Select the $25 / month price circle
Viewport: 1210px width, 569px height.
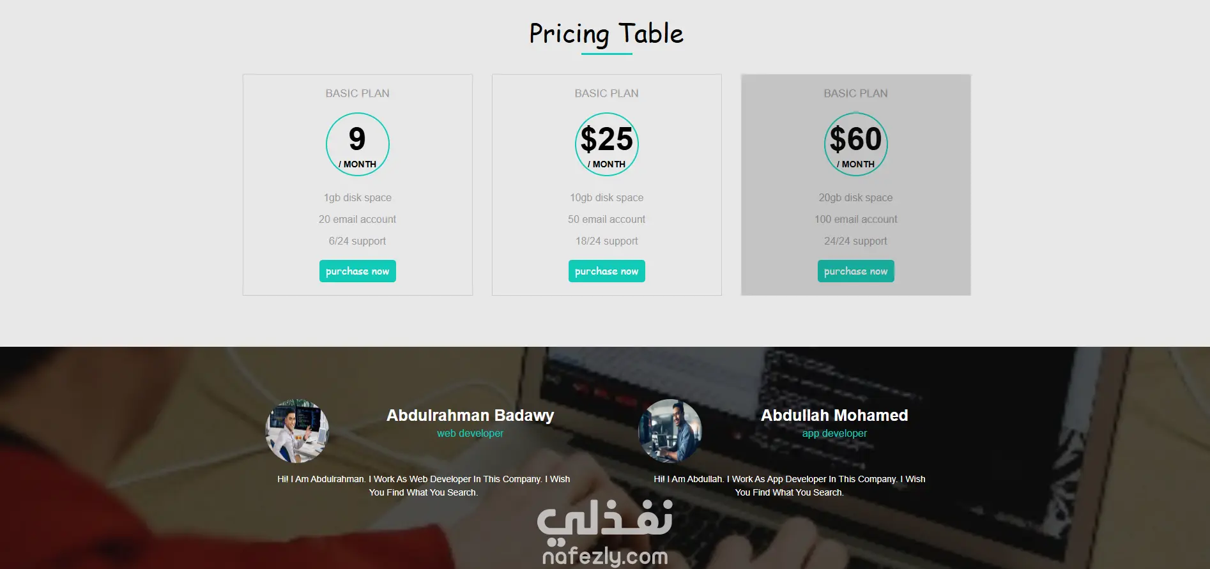pyautogui.click(x=606, y=144)
